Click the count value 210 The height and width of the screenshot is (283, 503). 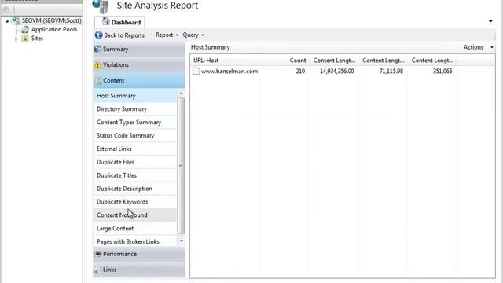[x=300, y=72]
